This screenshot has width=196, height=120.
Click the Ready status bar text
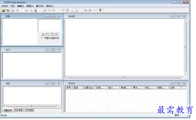pos(4,115)
